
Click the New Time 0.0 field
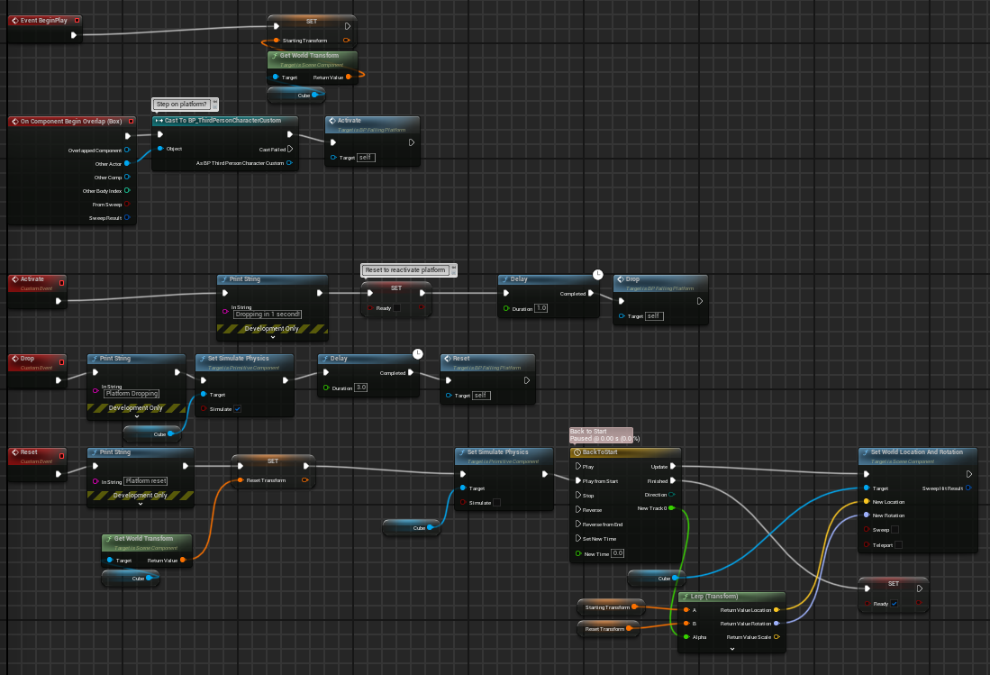[617, 553]
